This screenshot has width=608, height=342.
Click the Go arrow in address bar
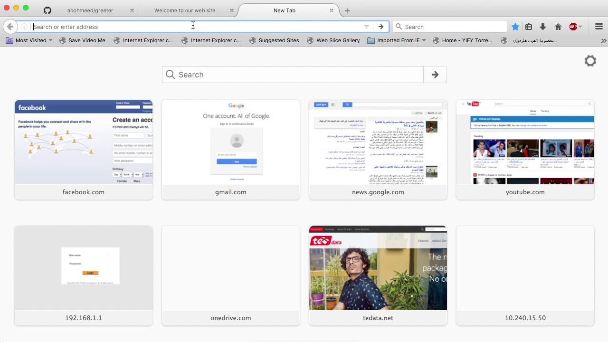[381, 27]
